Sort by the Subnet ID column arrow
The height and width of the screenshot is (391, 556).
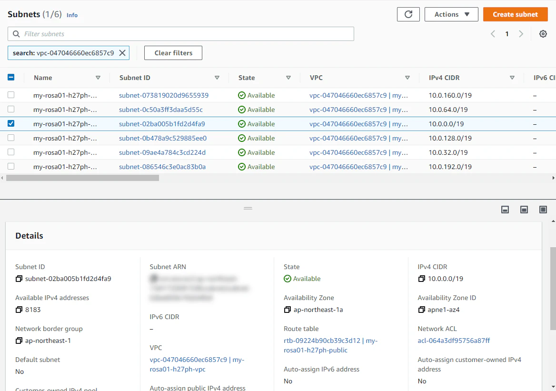[x=217, y=78]
